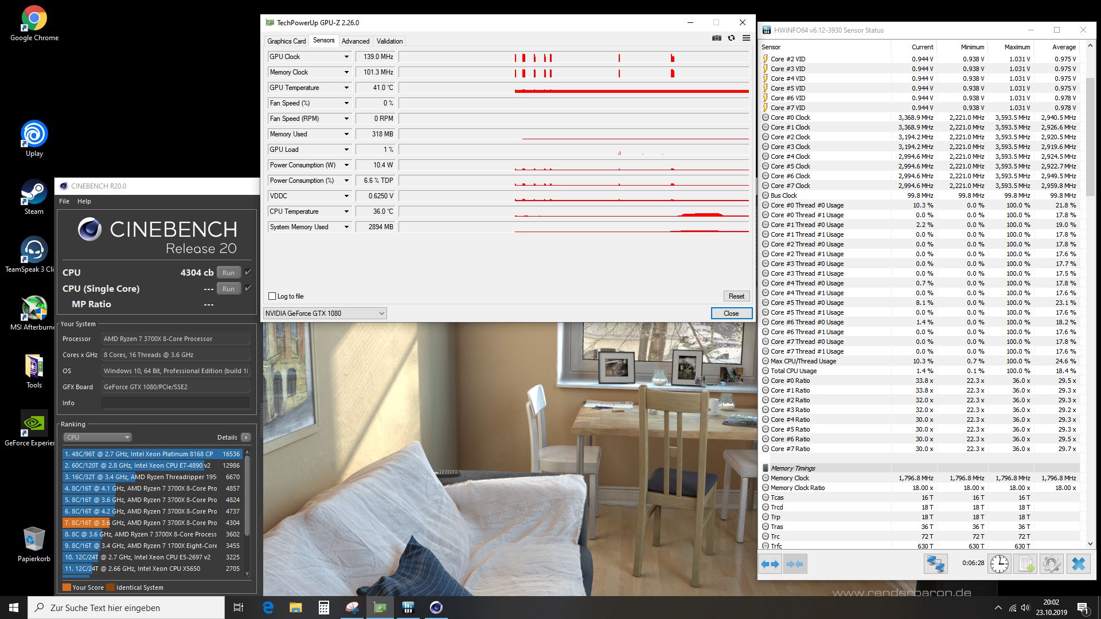The width and height of the screenshot is (1101, 619).
Task: Click HWiNFO network monitors icon
Action: 935,565
